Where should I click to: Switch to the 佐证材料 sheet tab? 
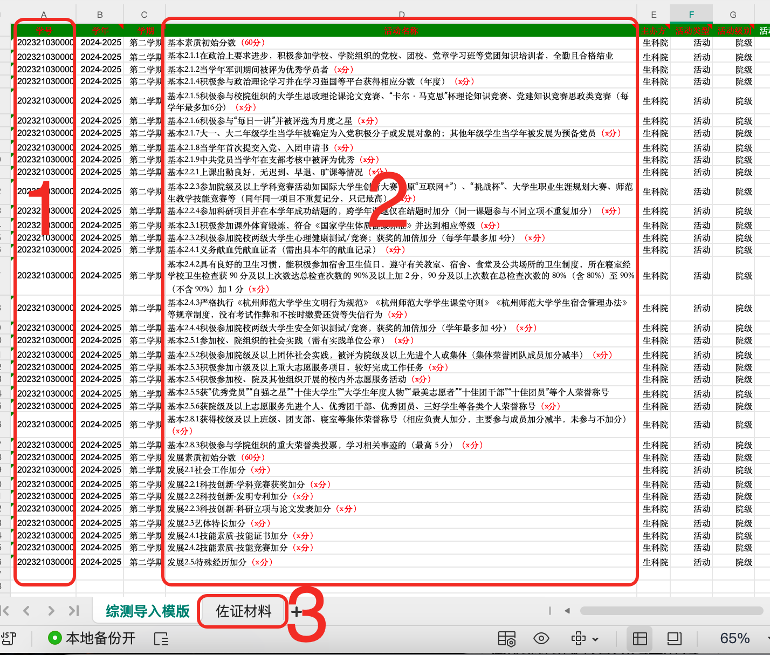[243, 611]
